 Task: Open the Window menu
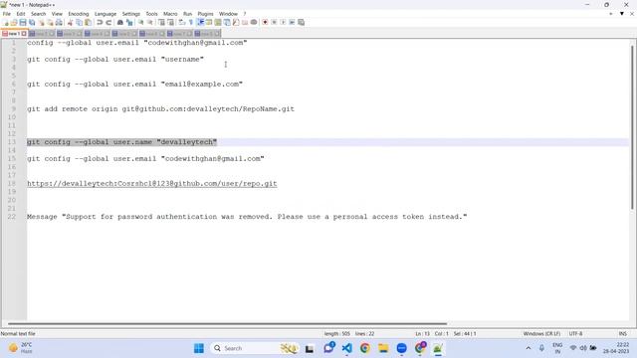(228, 14)
